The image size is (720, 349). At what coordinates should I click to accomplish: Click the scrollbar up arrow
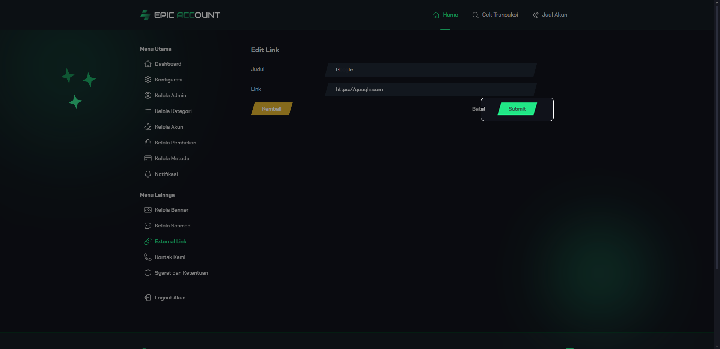point(717,3)
